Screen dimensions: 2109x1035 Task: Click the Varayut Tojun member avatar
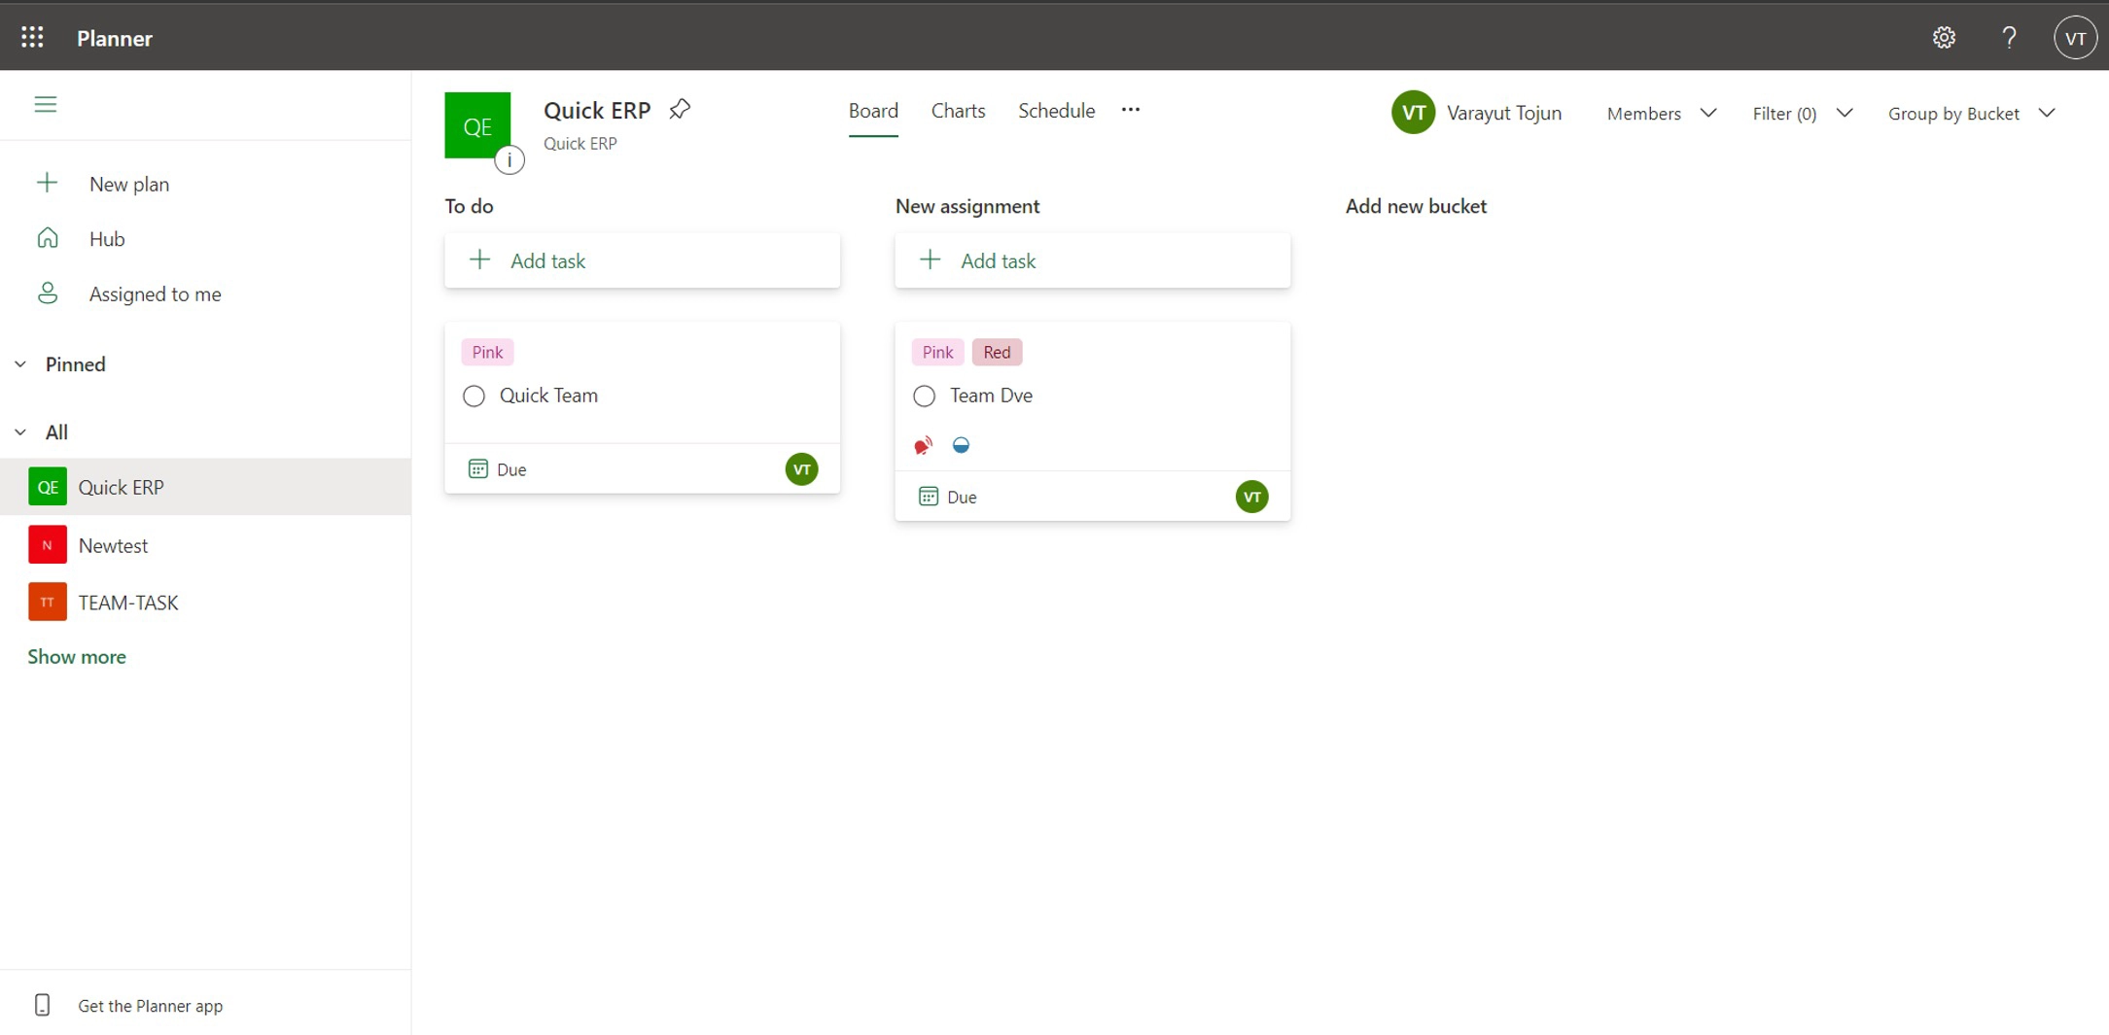pyautogui.click(x=1413, y=113)
